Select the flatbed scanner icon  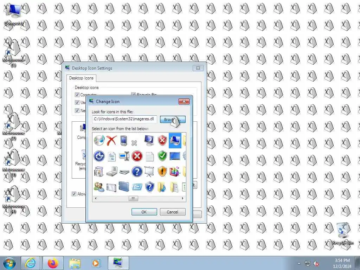[x=124, y=172]
